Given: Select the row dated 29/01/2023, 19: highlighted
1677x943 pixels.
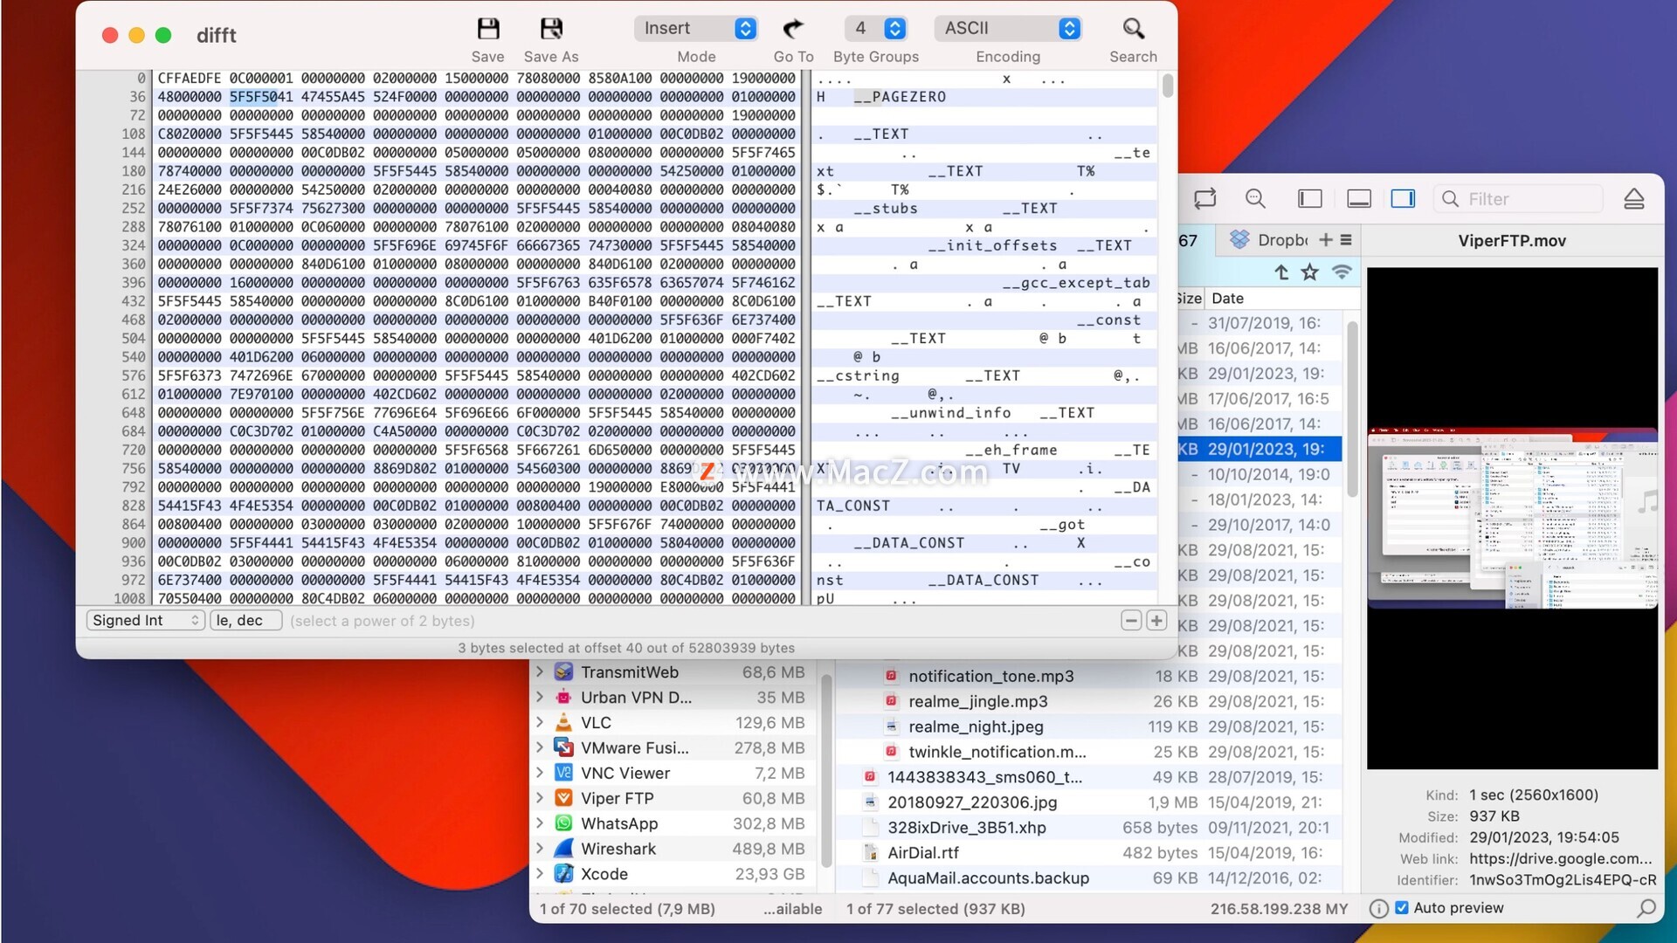Looking at the screenshot, I should tap(1260, 449).
